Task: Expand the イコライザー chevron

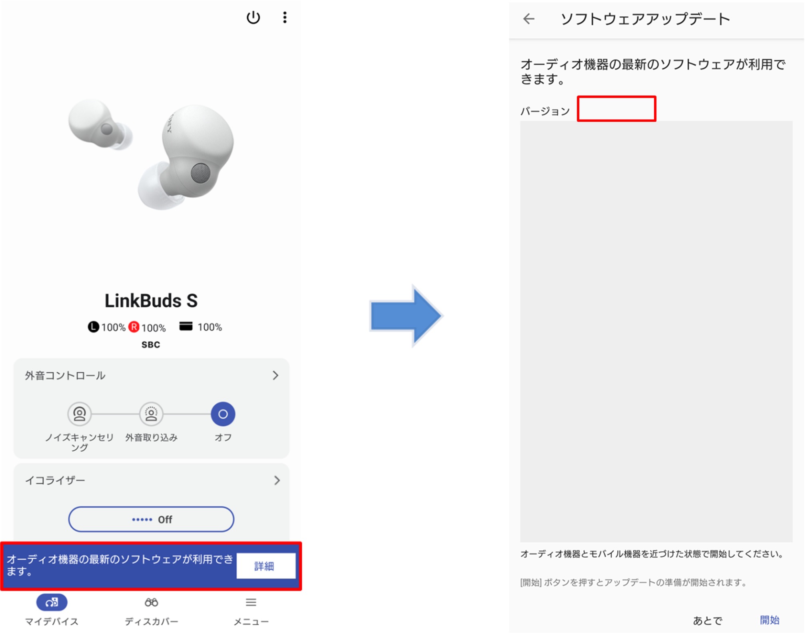Action: click(277, 480)
